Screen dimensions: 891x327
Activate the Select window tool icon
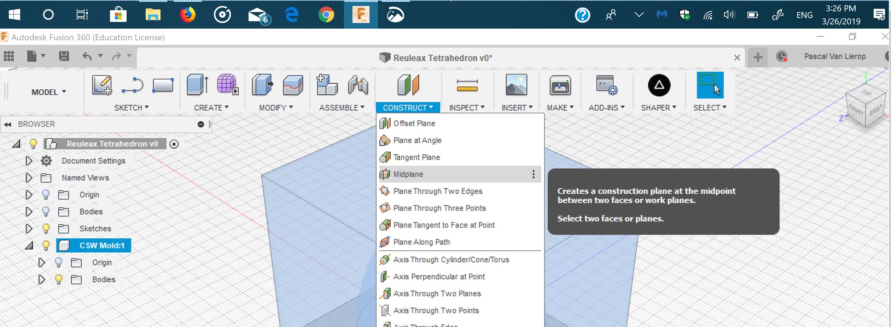tap(710, 85)
